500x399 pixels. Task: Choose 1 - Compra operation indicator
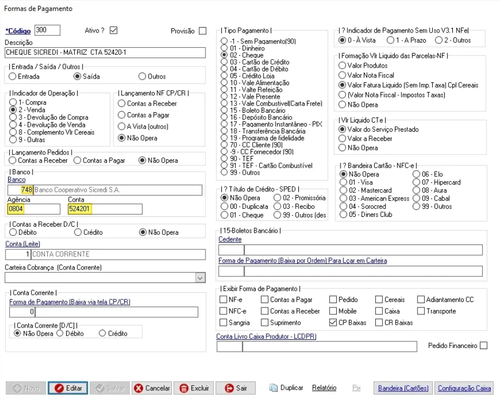pos(13,102)
